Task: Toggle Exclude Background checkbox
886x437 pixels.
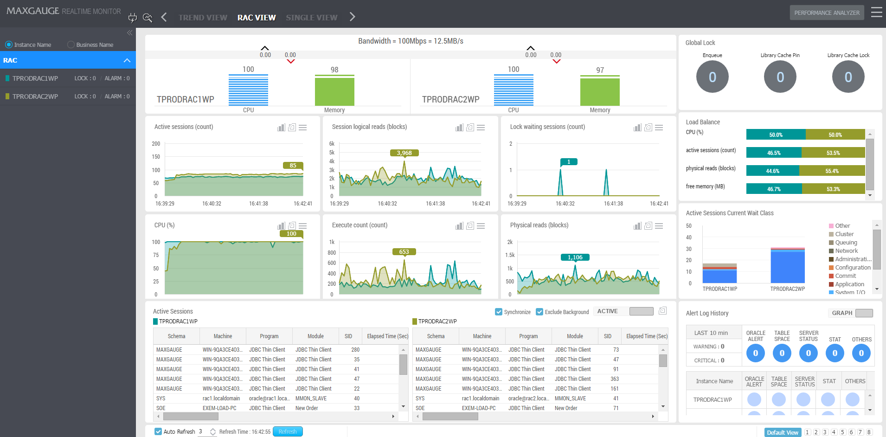Action: [x=539, y=312]
